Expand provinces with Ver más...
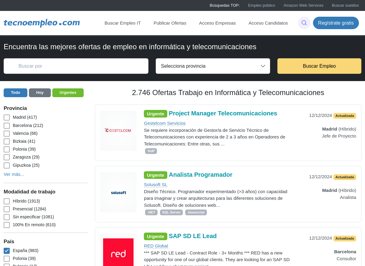 pyautogui.click(x=14, y=174)
